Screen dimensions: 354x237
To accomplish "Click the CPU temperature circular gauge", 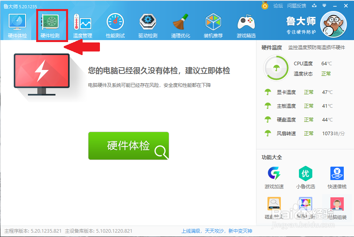I will point(276,68).
